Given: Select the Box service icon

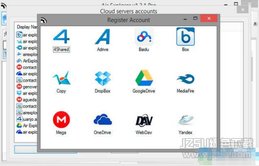Looking at the screenshot, I should pyautogui.click(x=185, y=37).
